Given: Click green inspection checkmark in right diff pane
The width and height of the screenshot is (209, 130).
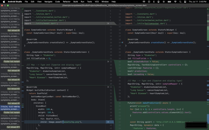Looking at the screenshot, I should coord(208,9).
